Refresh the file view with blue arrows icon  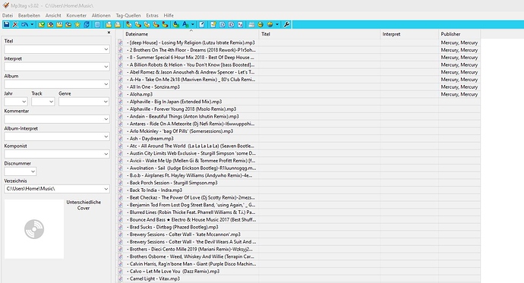point(87,24)
